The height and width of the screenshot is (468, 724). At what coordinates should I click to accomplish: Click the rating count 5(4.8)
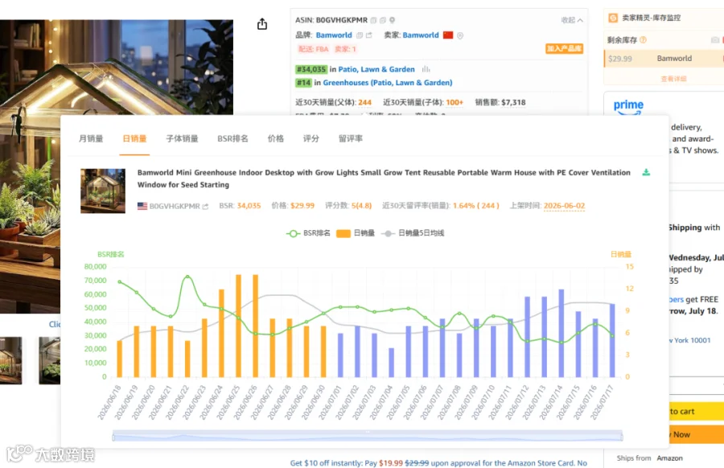point(361,206)
